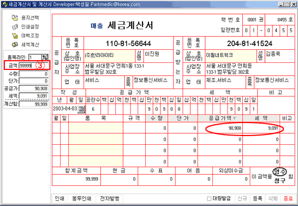Screen dimensions: 298x206
Task: Click the 세액 column header in item table
Action: pos(261,118)
